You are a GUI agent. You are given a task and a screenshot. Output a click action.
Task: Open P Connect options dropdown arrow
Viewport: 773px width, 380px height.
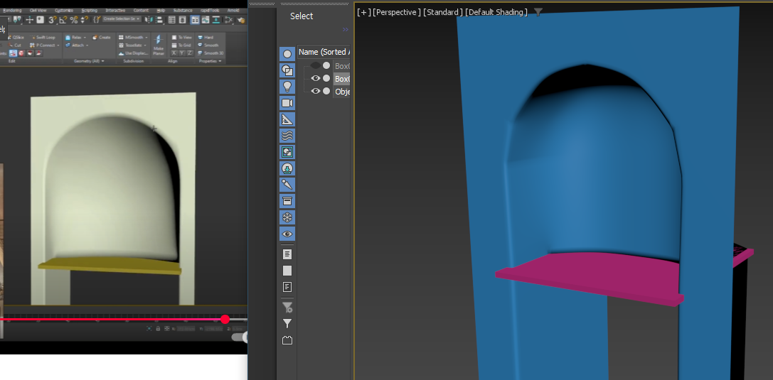click(x=58, y=45)
